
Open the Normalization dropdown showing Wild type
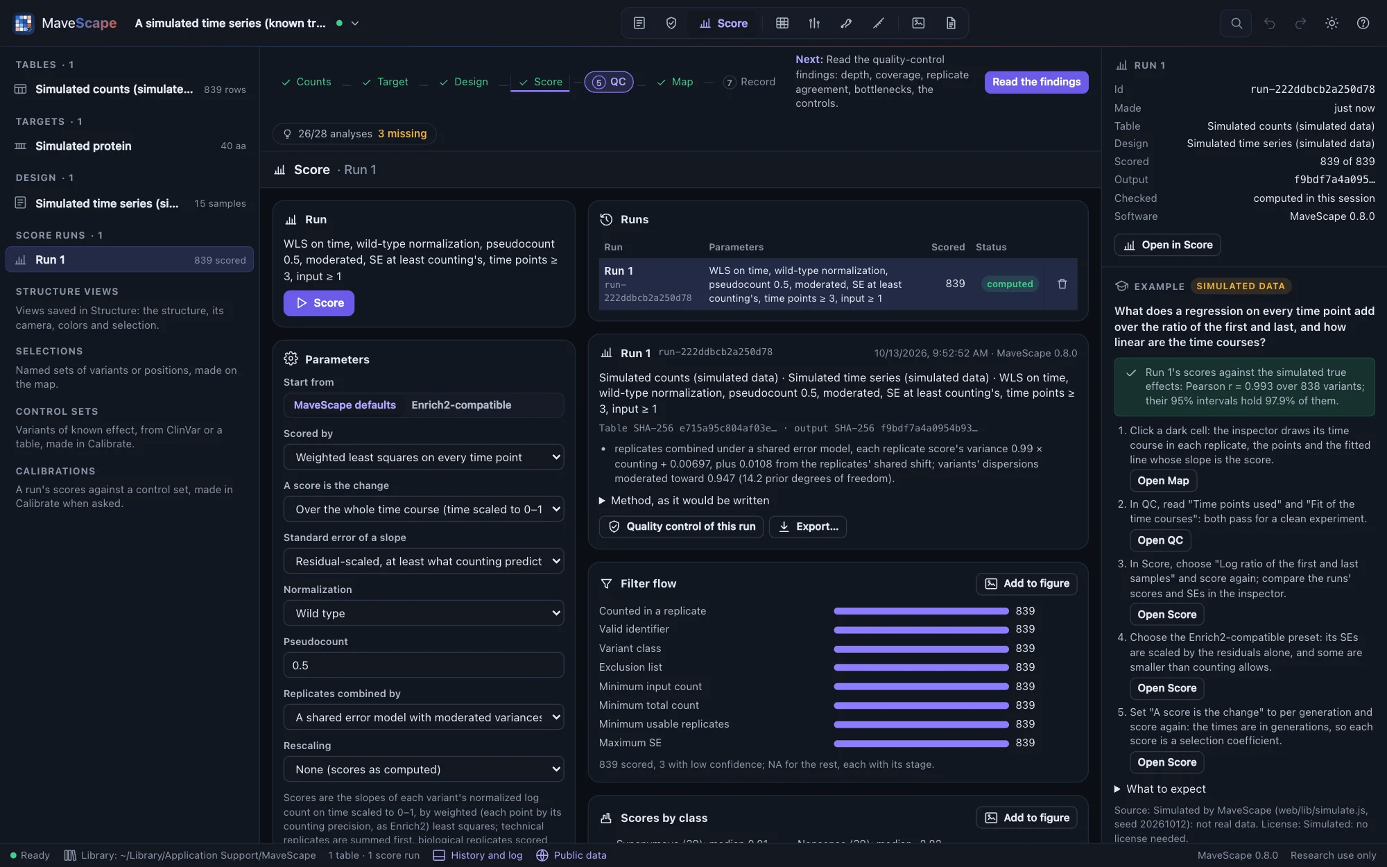(424, 613)
